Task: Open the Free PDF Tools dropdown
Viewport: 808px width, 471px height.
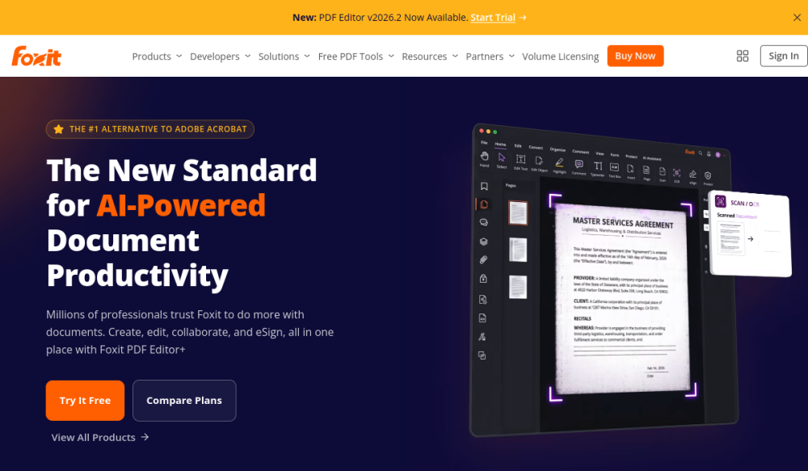Action: [x=356, y=57]
